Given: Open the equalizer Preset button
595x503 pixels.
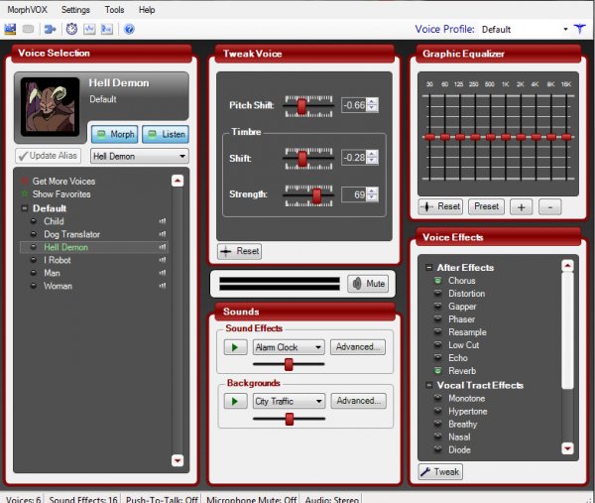Looking at the screenshot, I should click(x=486, y=206).
